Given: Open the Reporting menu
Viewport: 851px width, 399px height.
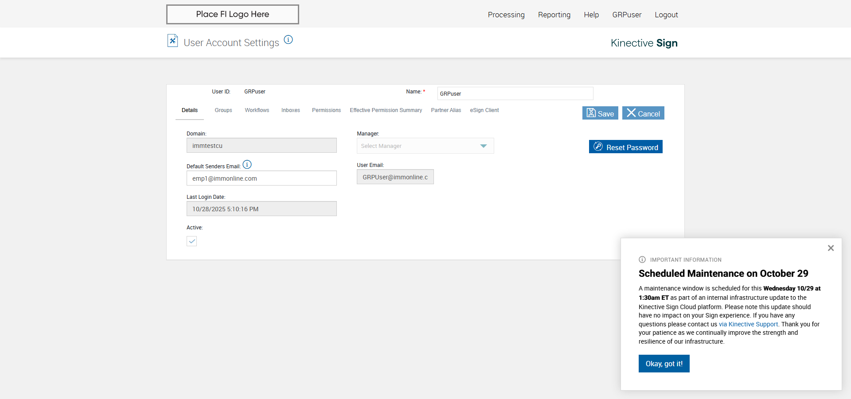Looking at the screenshot, I should [554, 15].
